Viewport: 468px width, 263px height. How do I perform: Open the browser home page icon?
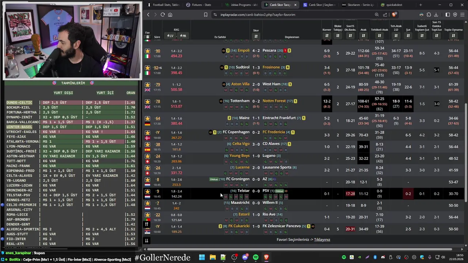click(170, 15)
